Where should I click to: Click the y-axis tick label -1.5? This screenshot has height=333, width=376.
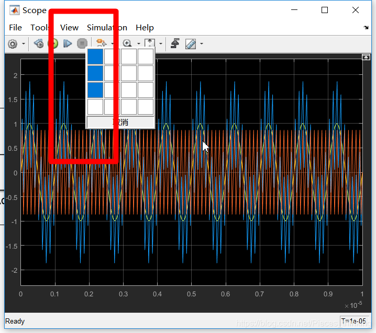(12, 246)
